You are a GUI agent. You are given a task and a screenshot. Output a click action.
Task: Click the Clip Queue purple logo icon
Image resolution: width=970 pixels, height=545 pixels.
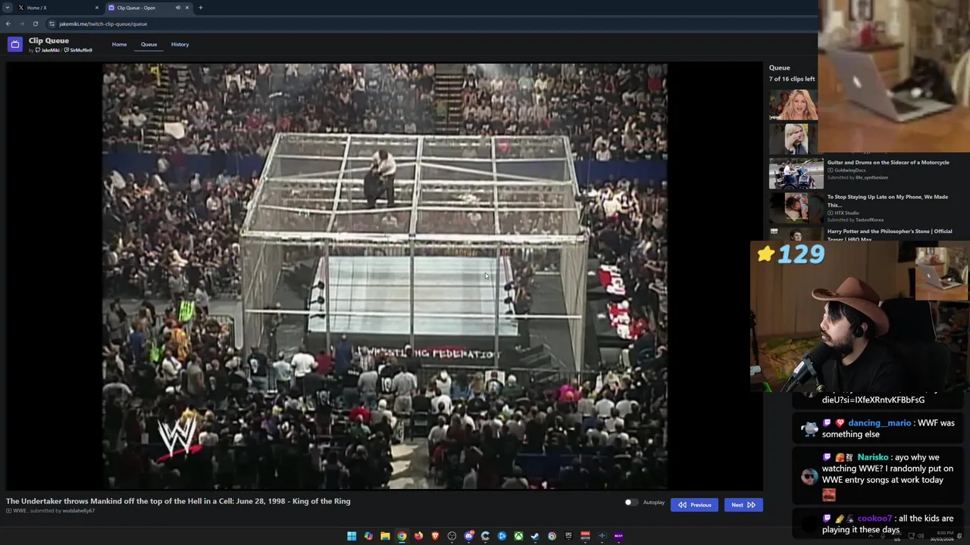click(x=14, y=45)
